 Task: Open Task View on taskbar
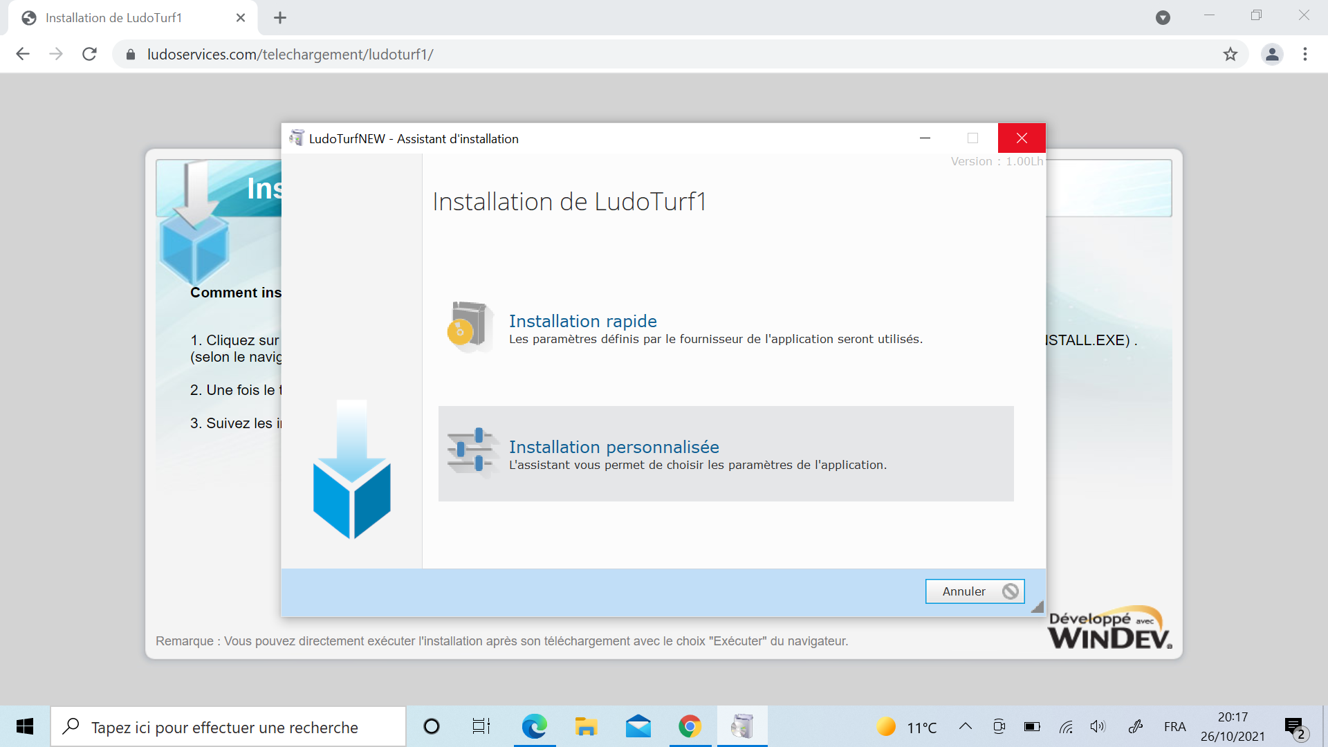click(x=481, y=726)
